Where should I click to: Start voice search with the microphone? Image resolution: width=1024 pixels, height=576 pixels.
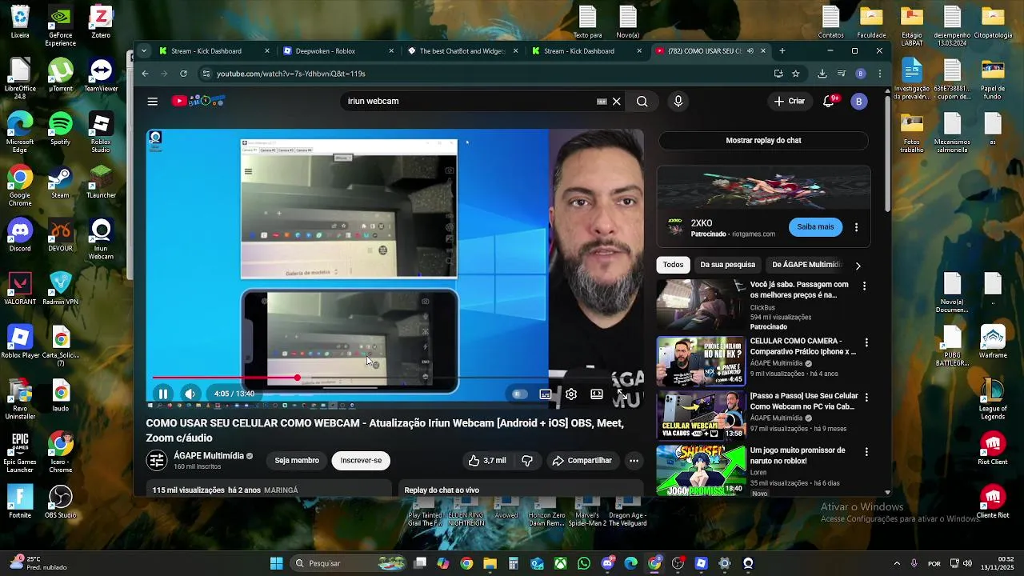[x=678, y=101]
